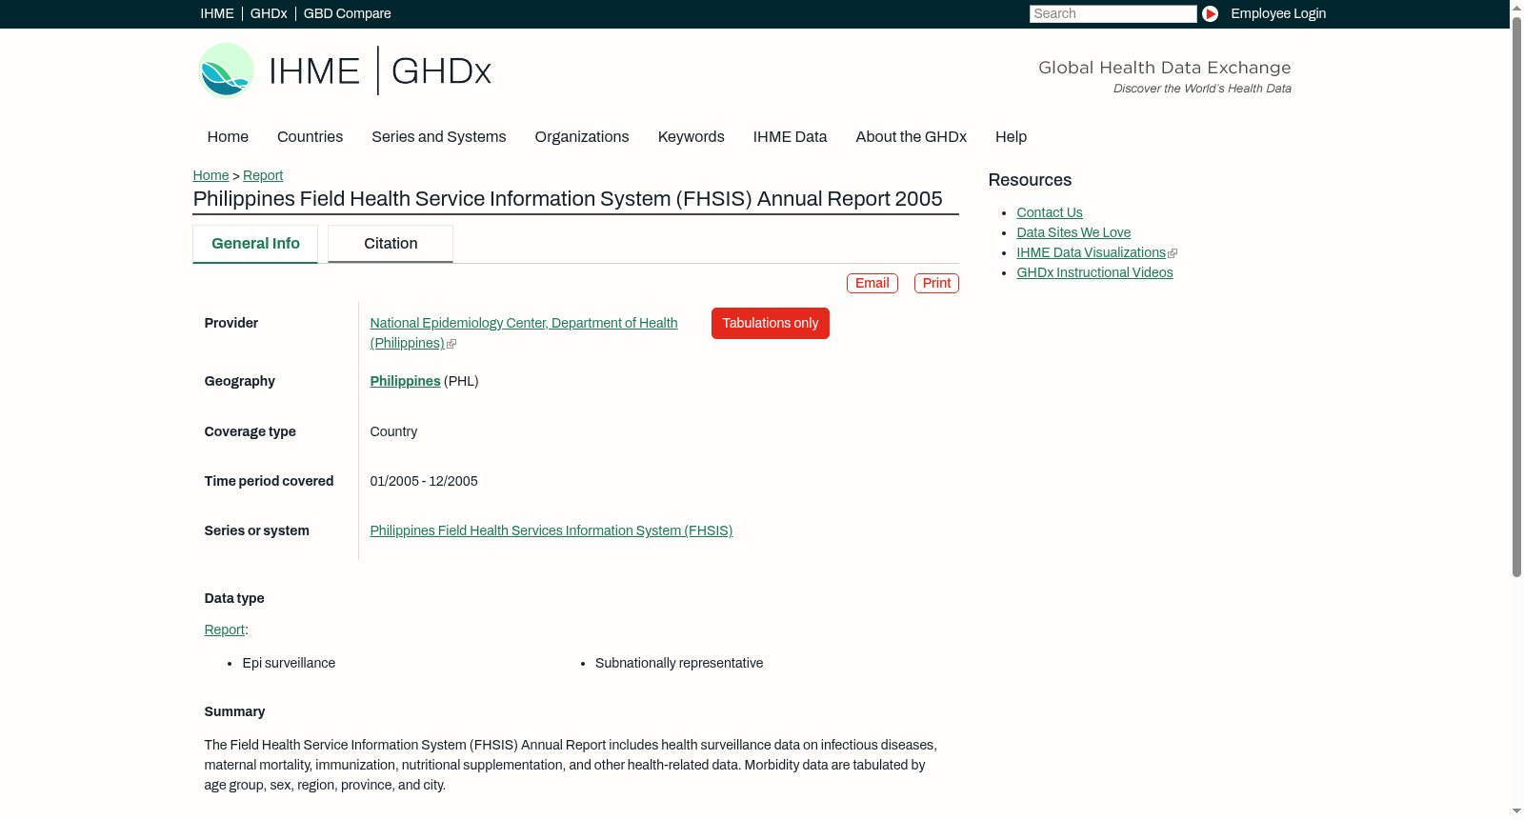The height and width of the screenshot is (820, 1524).
Task: Click the 'Time period covered' field label
Action: coord(269,481)
